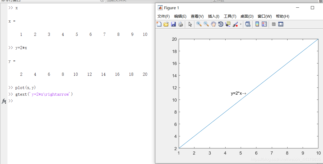Select the Rotate 3D tool
This screenshot has width=323, height=164.
pos(221,24)
